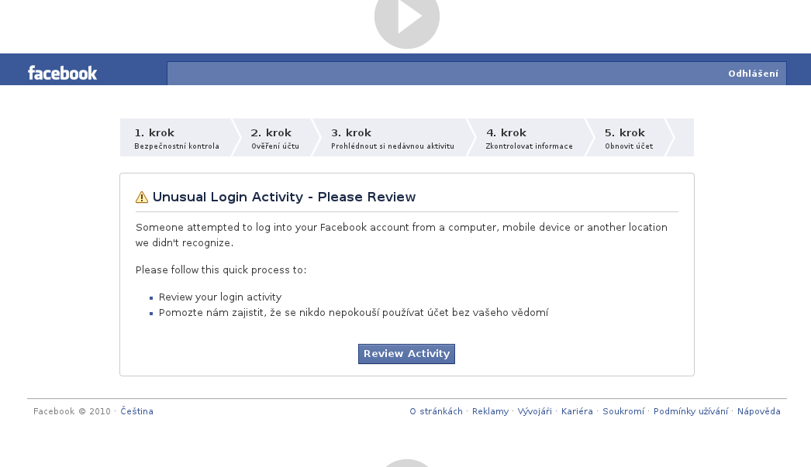Click the Review Activity button
The width and height of the screenshot is (811, 467).
pyautogui.click(x=406, y=354)
